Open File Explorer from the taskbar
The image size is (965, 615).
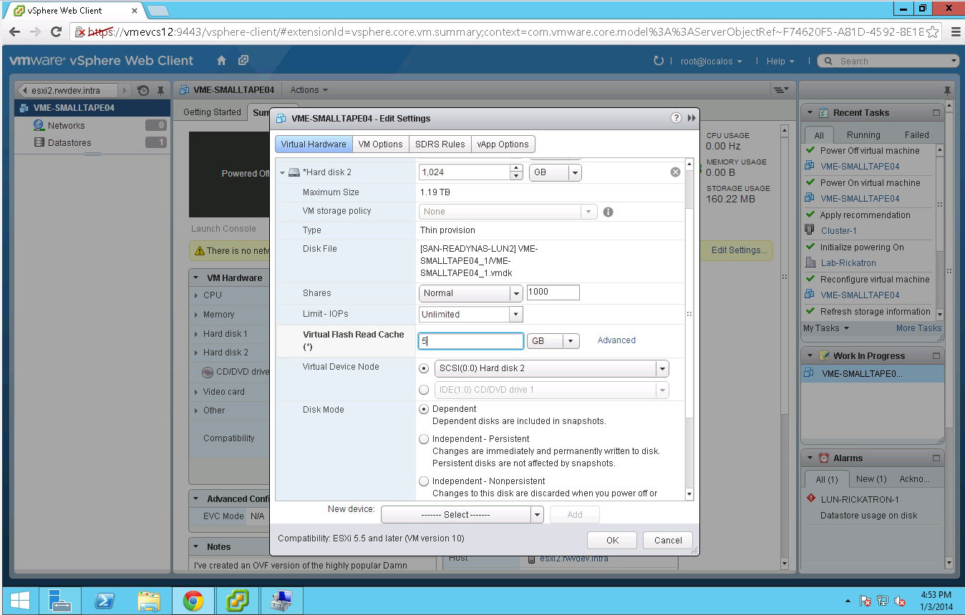pyautogui.click(x=149, y=601)
